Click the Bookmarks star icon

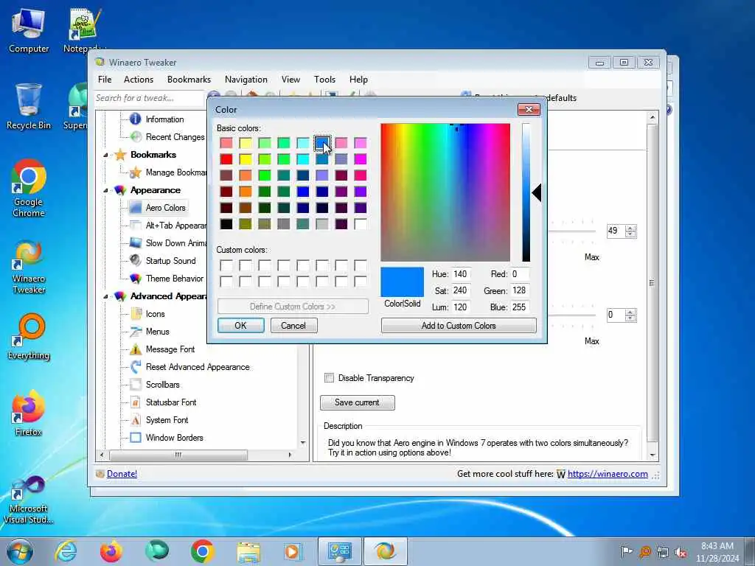(120, 155)
